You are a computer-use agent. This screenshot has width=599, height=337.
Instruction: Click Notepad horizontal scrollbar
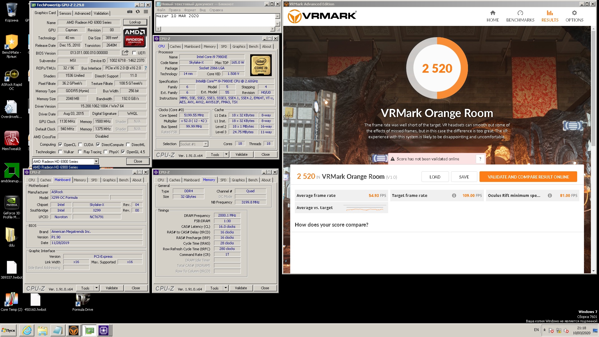click(216, 29)
